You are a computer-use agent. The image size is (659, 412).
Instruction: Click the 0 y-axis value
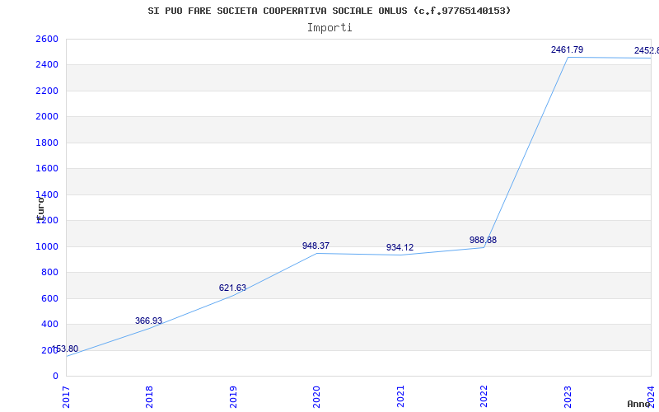[55, 376]
